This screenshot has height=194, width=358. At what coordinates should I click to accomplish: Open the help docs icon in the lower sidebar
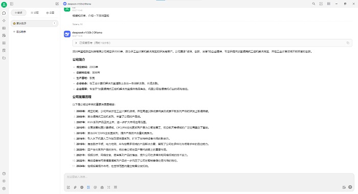(x=4, y=174)
